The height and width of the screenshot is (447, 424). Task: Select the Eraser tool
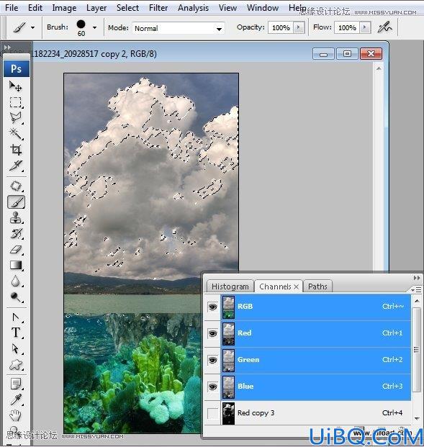(15, 249)
